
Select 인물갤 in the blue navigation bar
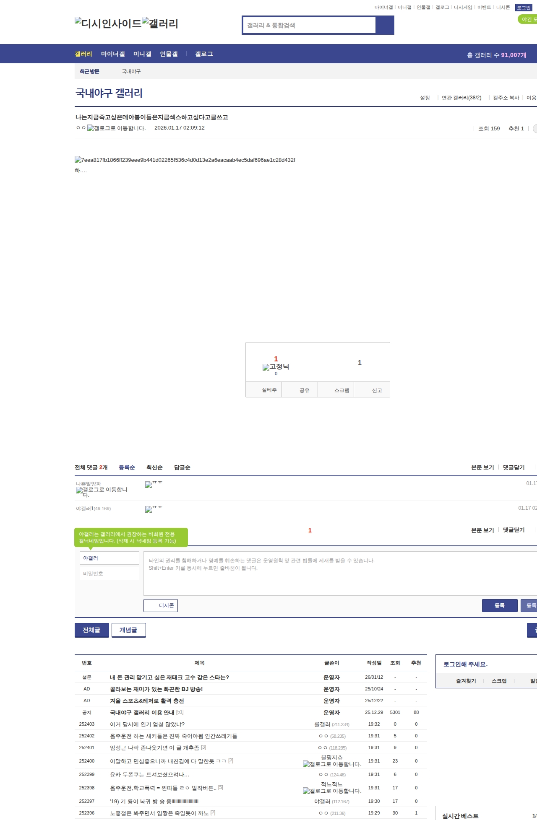tap(169, 54)
